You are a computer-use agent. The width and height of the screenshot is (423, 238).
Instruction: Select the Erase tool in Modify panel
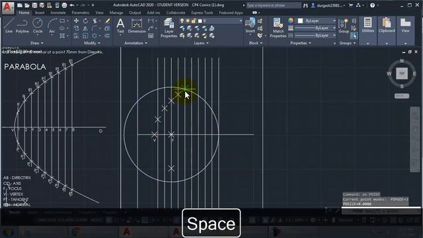point(107,20)
